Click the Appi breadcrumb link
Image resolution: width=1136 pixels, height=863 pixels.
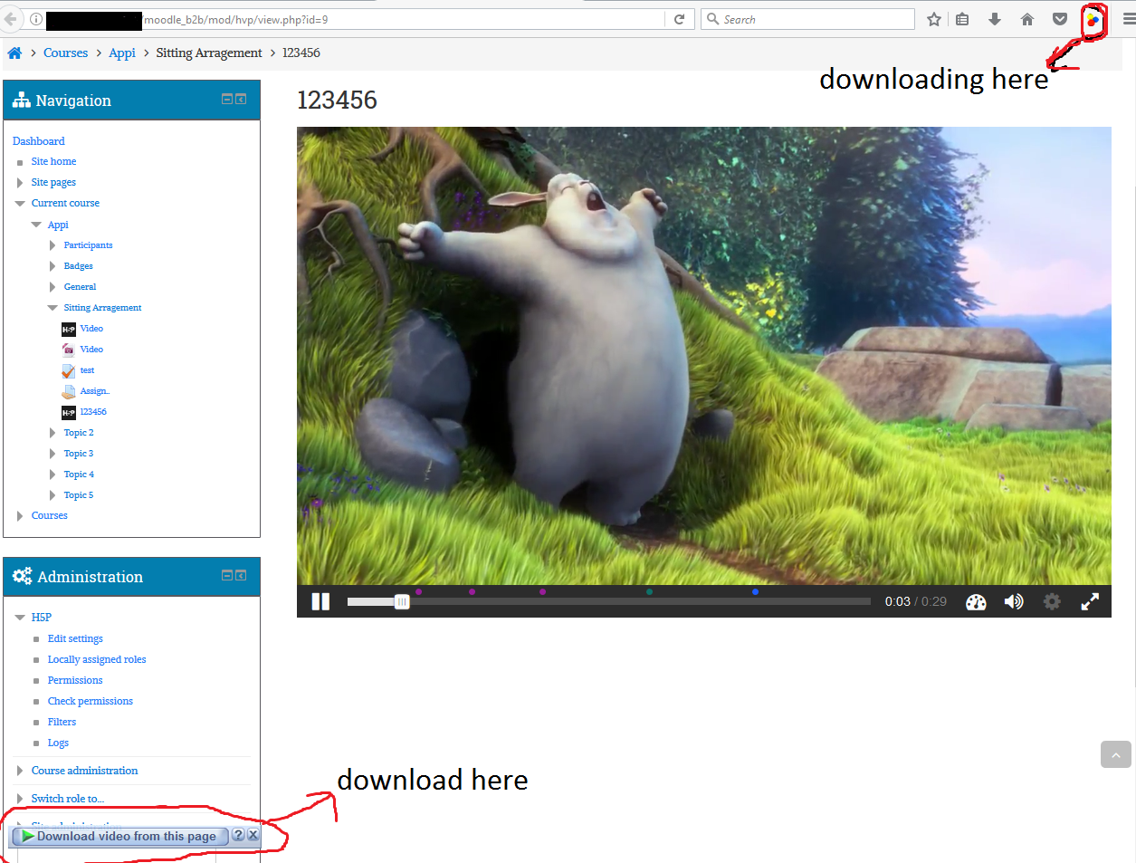coord(122,53)
